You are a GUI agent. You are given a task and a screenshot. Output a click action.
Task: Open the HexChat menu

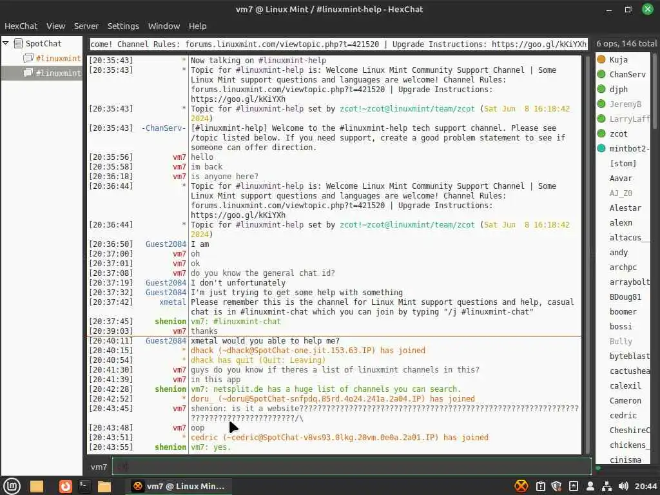tap(21, 26)
